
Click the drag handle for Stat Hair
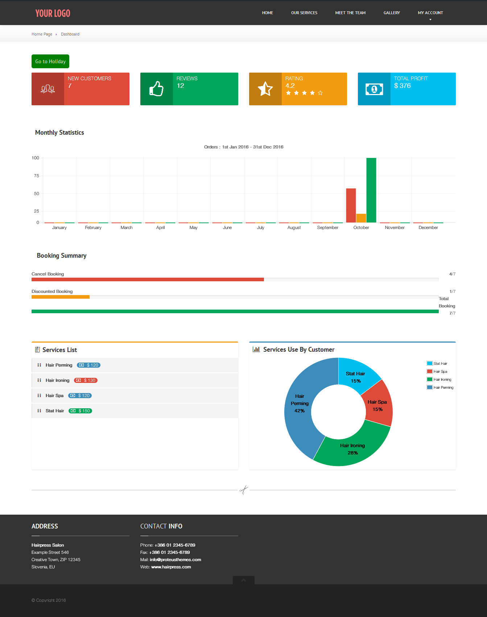(39, 411)
